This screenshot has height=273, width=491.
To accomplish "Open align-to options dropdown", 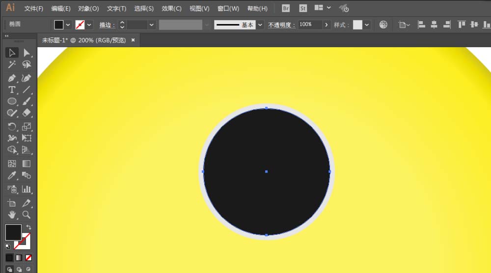I will coord(404,25).
